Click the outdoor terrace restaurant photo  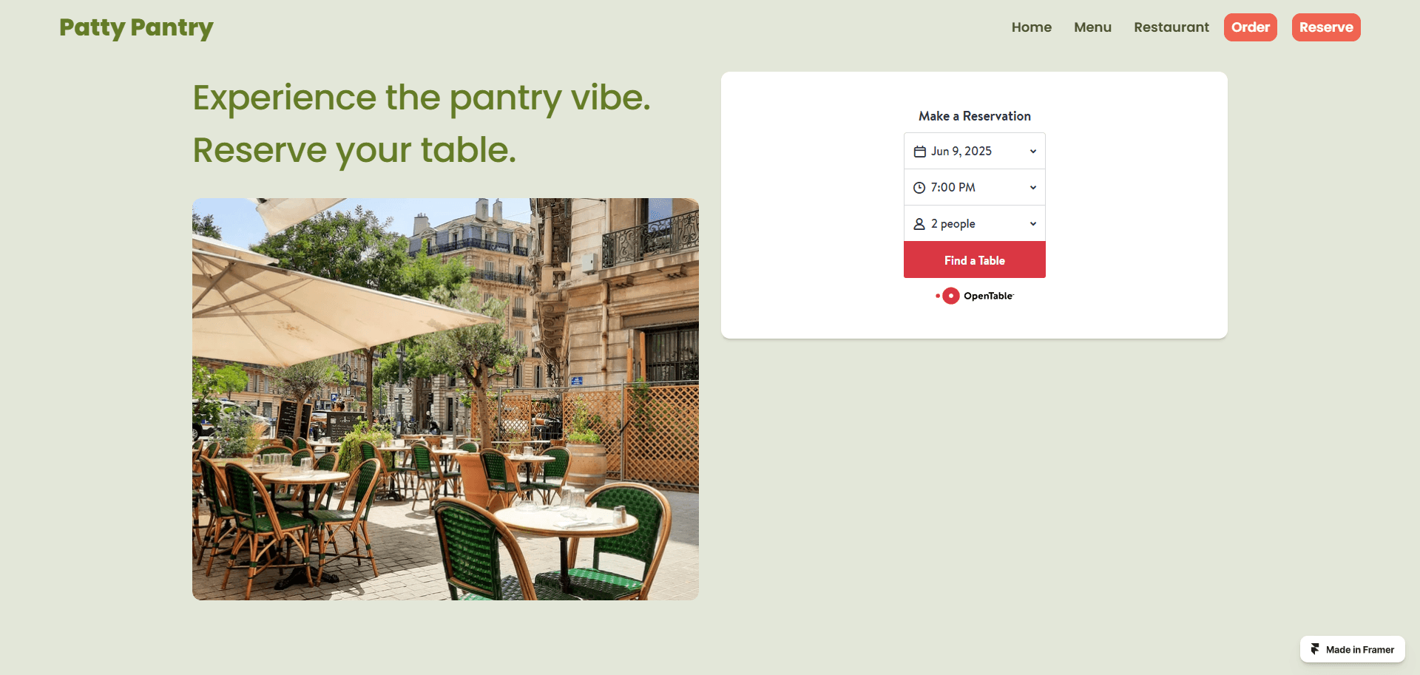point(445,398)
